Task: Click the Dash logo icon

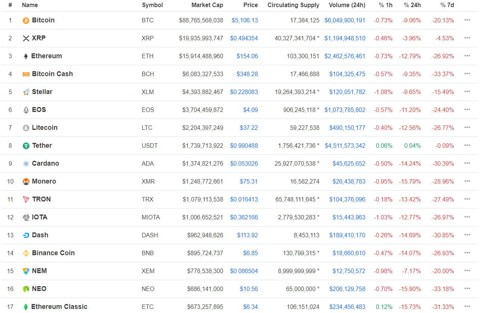Action: (x=26, y=235)
